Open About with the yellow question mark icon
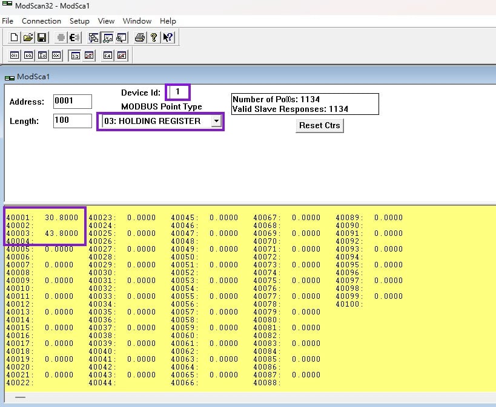This screenshot has height=407, width=496. click(x=154, y=37)
